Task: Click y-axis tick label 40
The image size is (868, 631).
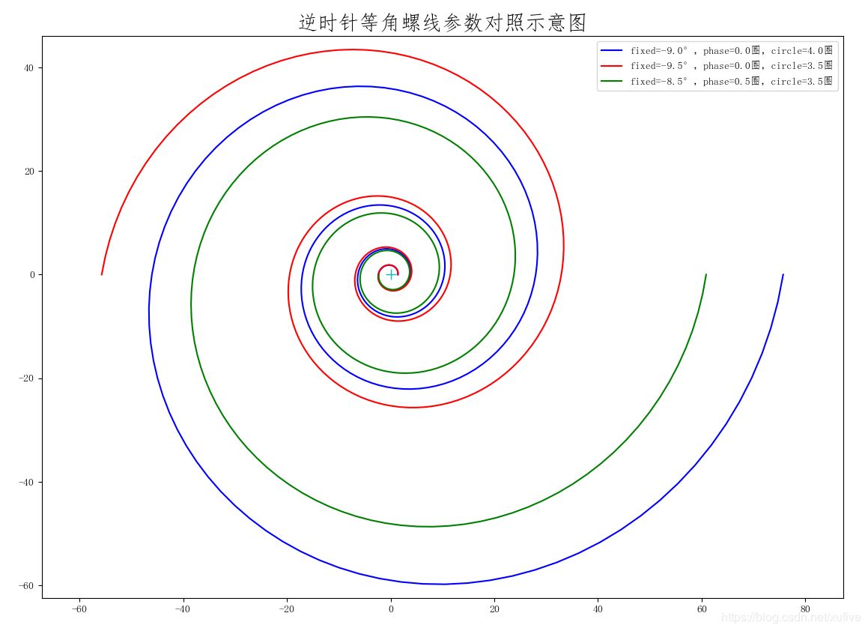Action: pos(28,67)
